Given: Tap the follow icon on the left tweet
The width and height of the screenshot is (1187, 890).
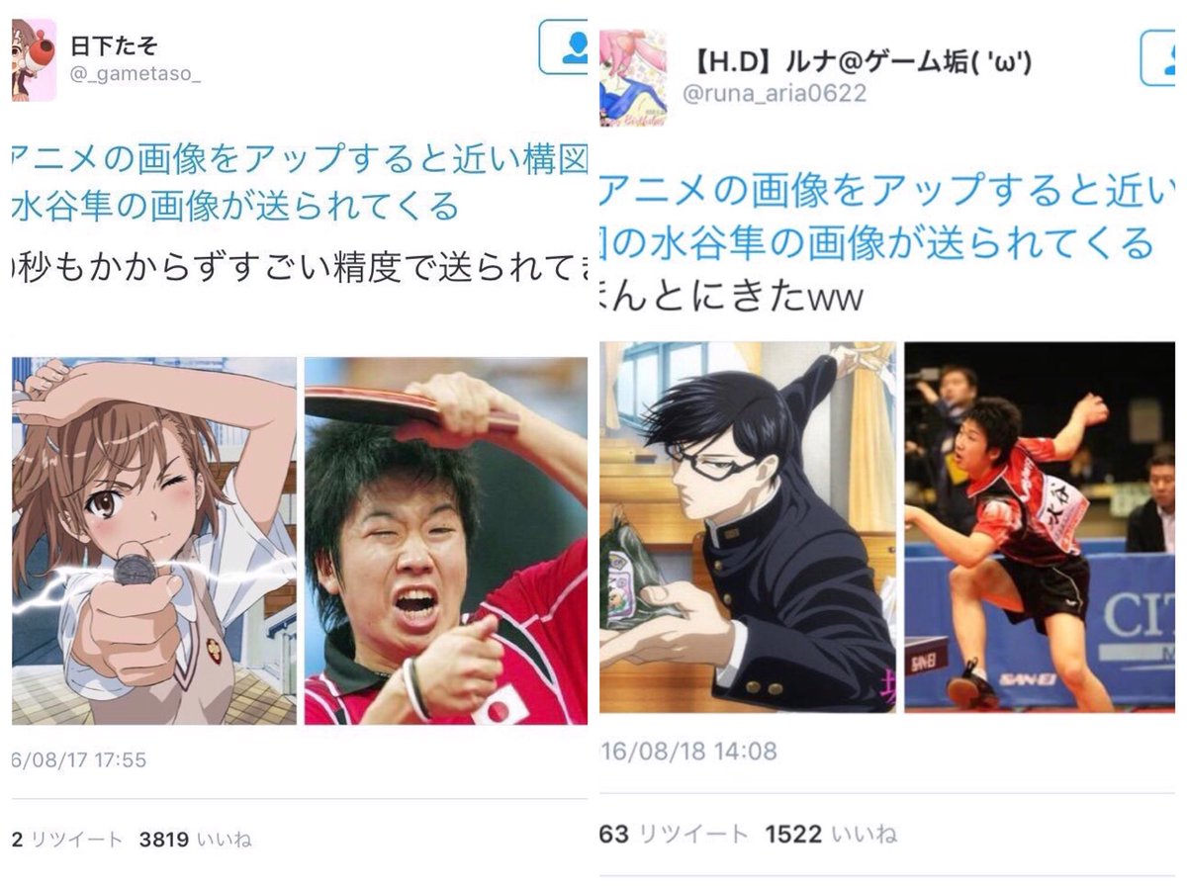Looking at the screenshot, I should click(564, 46).
